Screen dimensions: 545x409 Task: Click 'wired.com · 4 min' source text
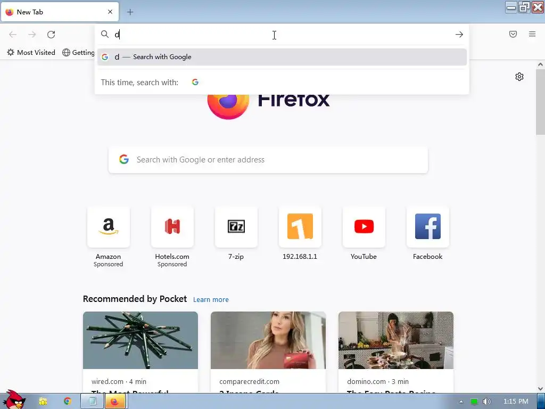[x=119, y=381]
